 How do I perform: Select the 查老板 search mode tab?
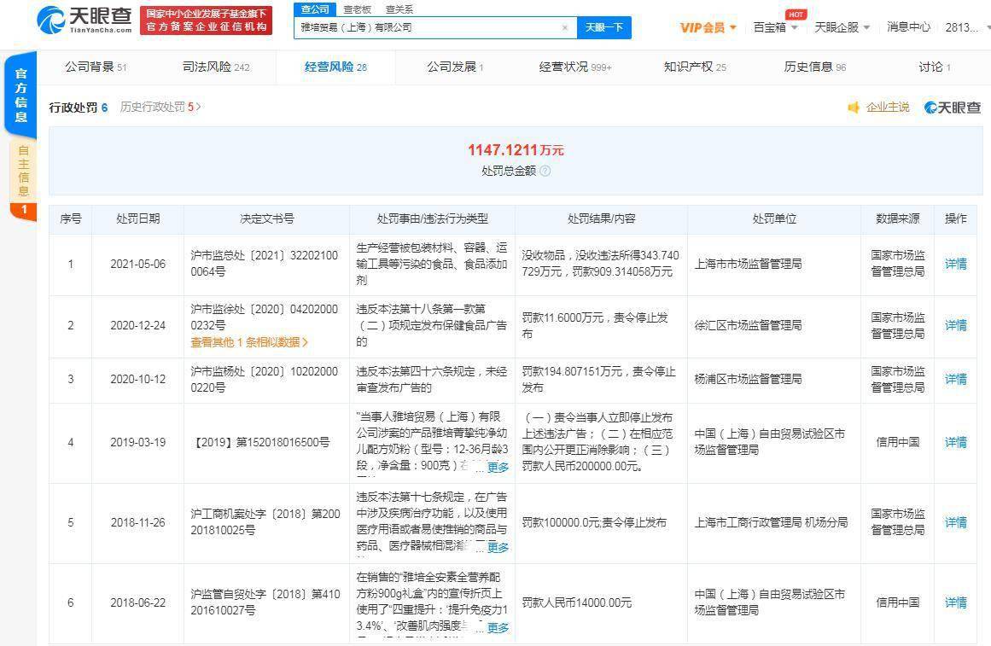357,9
